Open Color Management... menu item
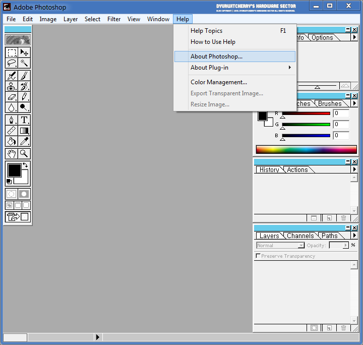Image resolution: width=363 pixels, height=345 pixels. pos(235,82)
